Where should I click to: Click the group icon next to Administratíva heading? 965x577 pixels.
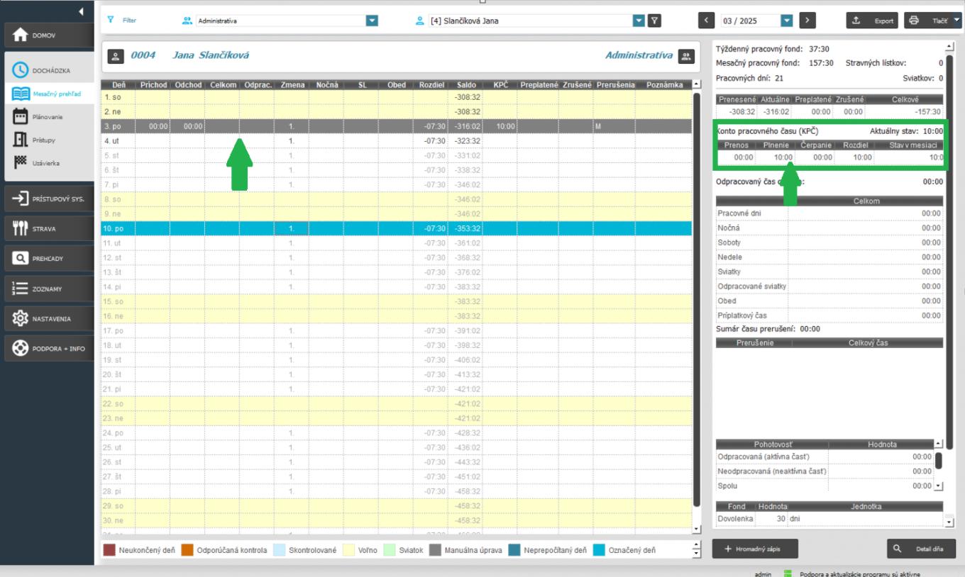coord(685,56)
